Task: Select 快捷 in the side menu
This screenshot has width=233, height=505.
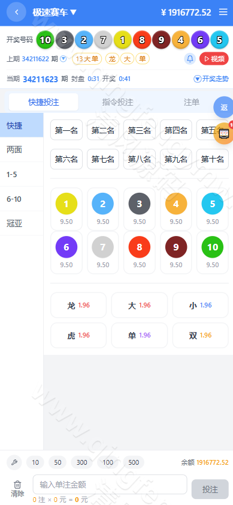Action: [22, 125]
